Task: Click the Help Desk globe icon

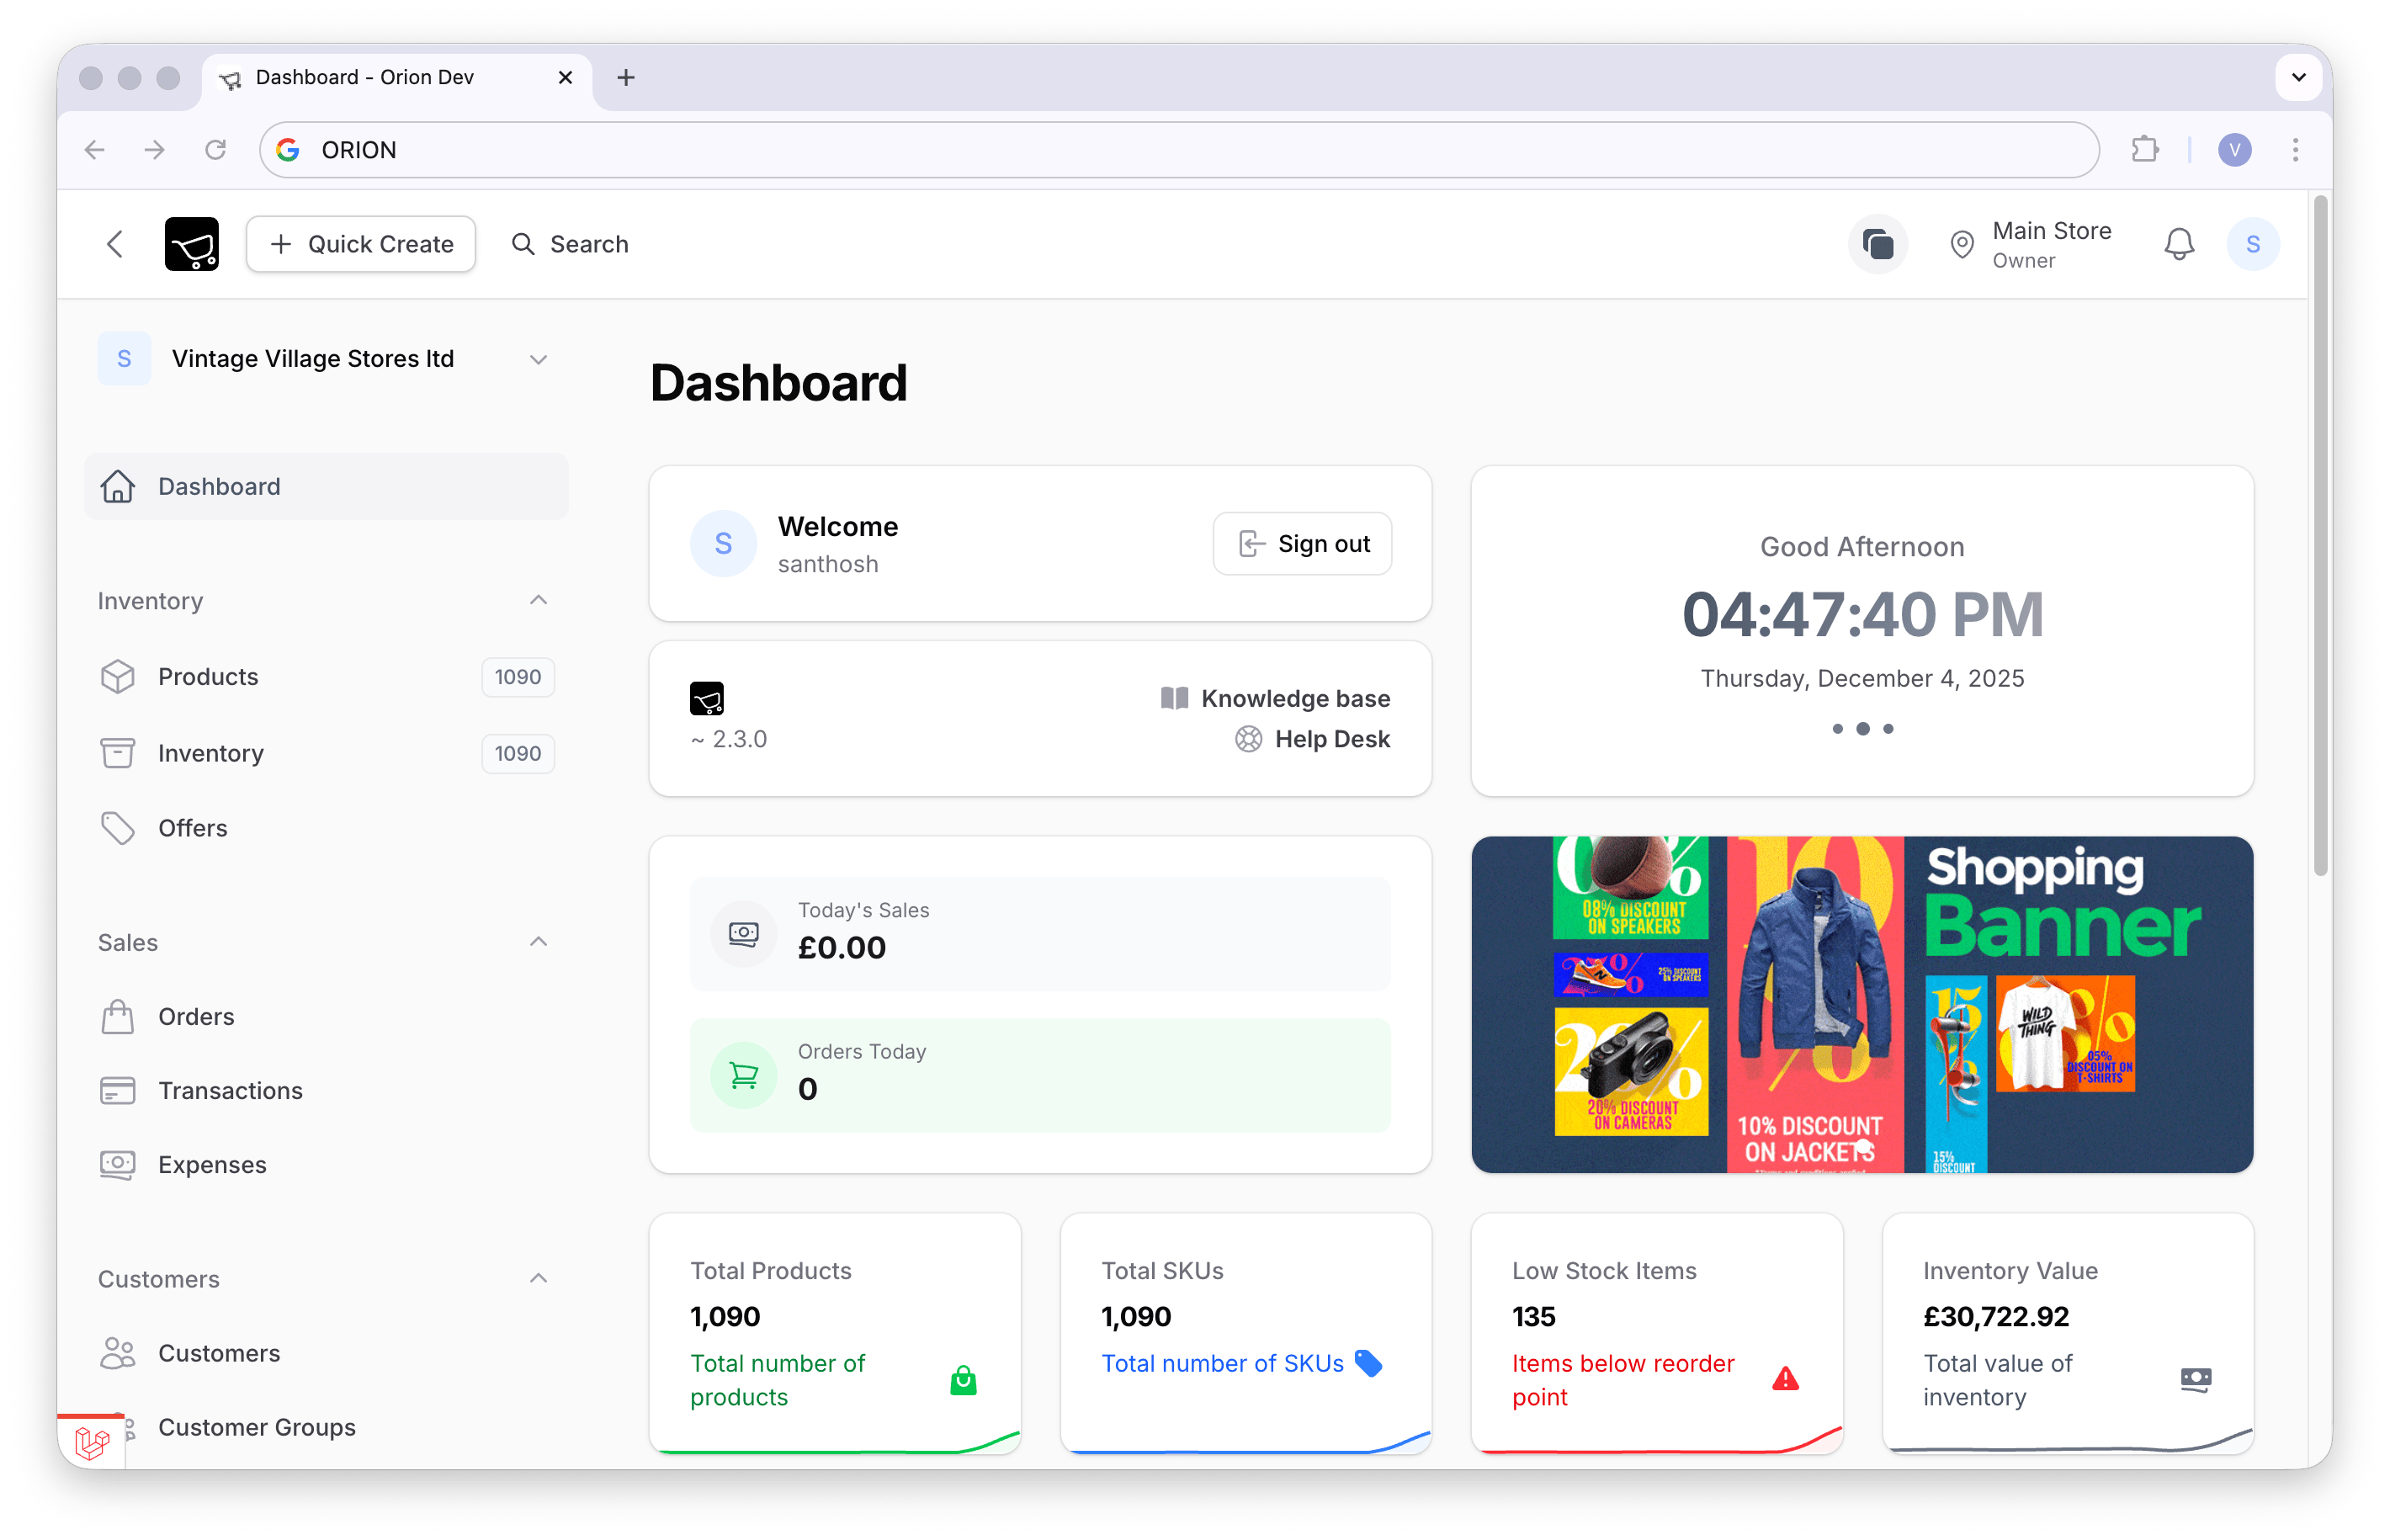Action: click(1247, 738)
